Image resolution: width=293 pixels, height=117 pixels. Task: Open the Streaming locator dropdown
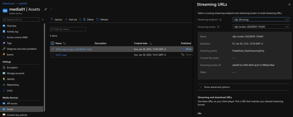(x=261, y=27)
